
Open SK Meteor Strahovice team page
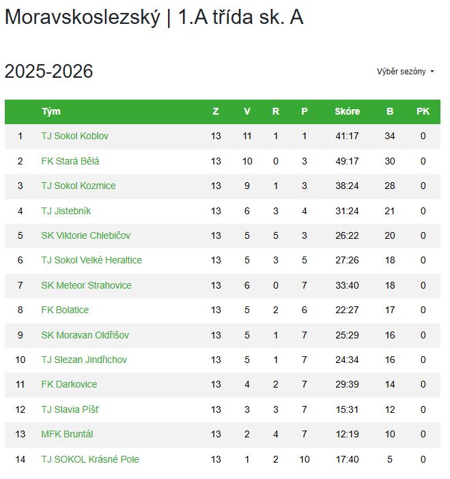coord(86,285)
